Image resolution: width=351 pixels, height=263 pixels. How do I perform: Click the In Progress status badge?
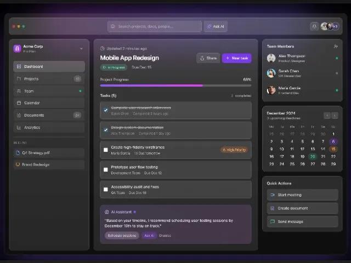tap(114, 67)
